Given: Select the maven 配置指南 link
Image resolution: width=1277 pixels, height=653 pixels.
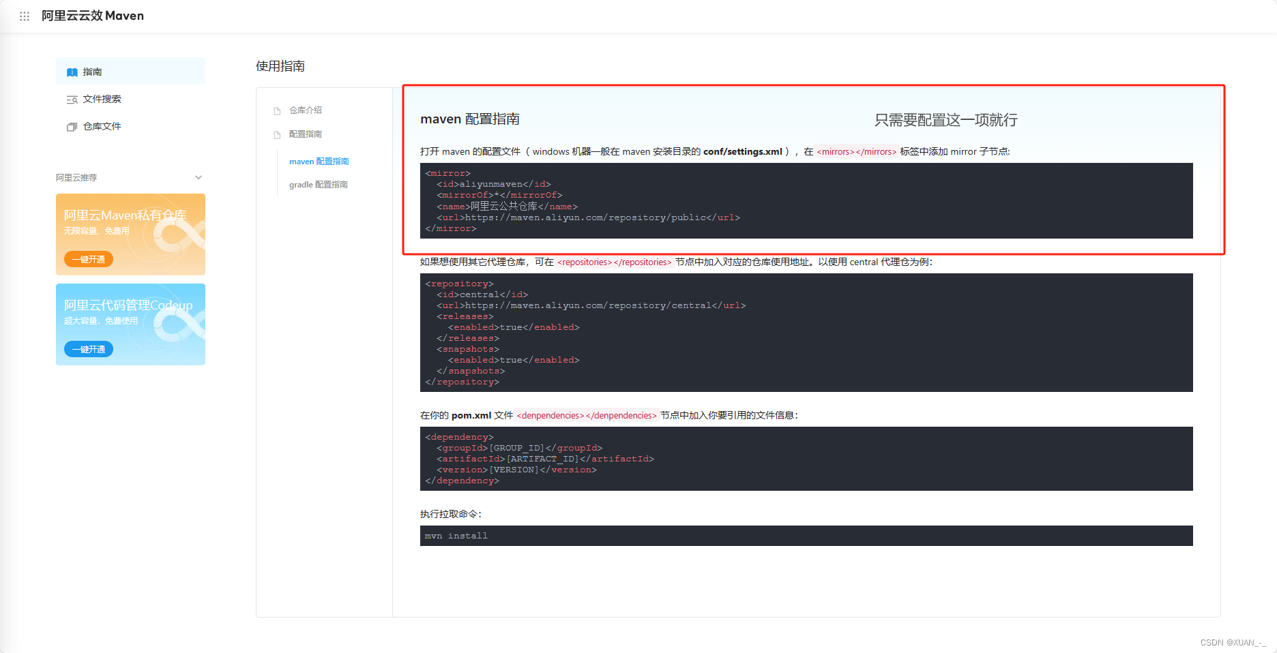Looking at the screenshot, I should click(319, 161).
